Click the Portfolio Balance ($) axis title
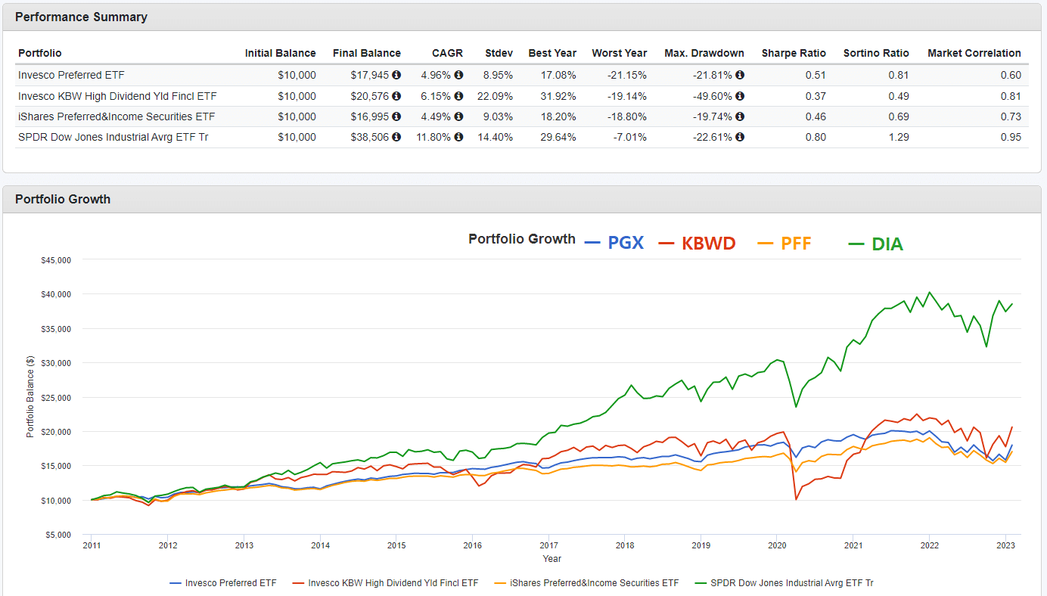The image size is (1047, 596). click(x=30, y=397)
